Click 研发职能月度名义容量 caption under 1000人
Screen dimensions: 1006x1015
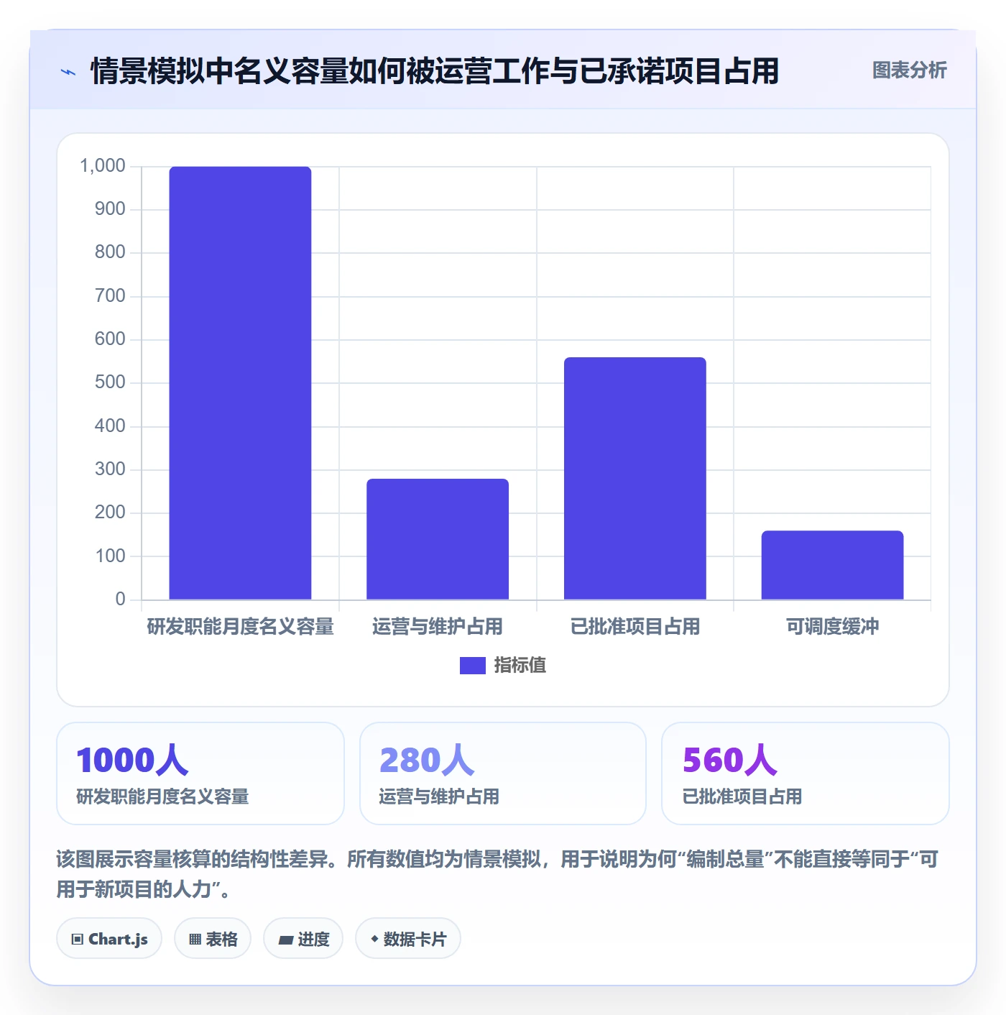click(x=162, y=796)
